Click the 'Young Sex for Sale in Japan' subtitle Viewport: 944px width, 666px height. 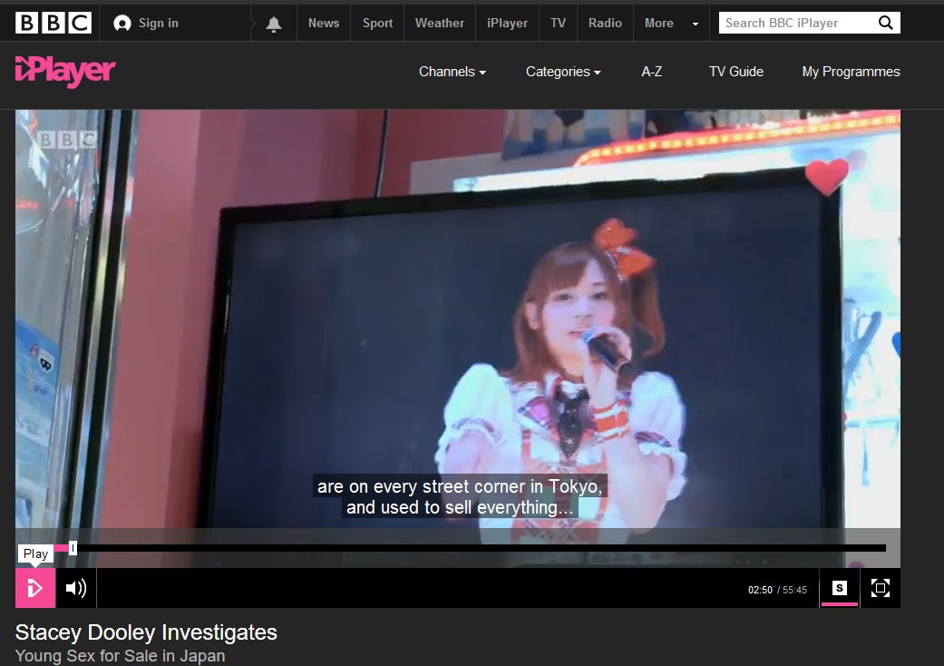coord(120,655)
